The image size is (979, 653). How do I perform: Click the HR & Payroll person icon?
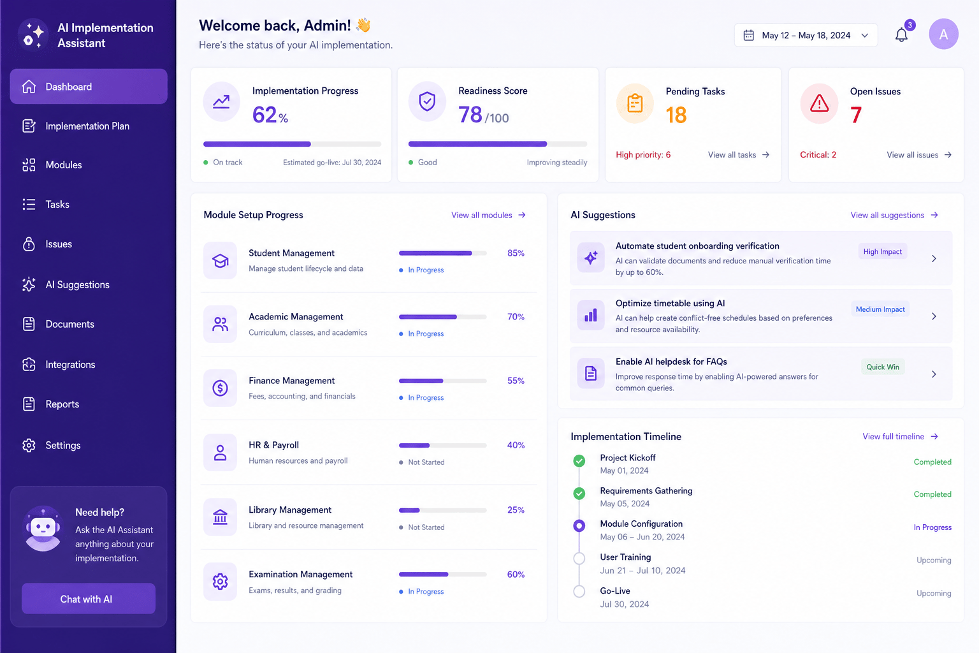coord(221,453)
